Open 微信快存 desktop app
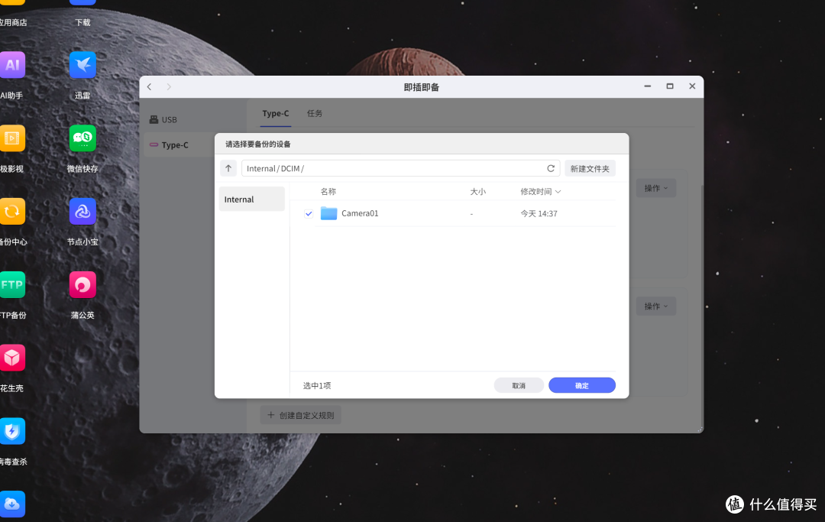This screenshot has height=522, width=825. coord(82,138)
